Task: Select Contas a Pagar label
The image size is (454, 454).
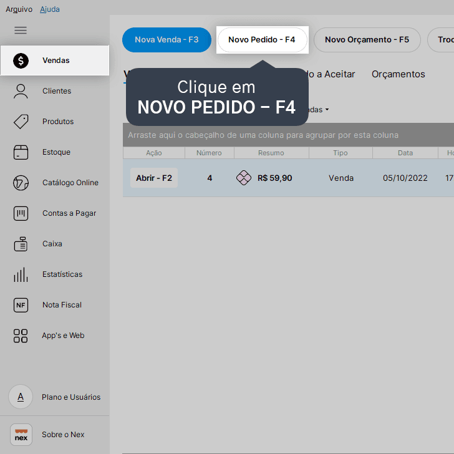Action: tap(69, 213)
